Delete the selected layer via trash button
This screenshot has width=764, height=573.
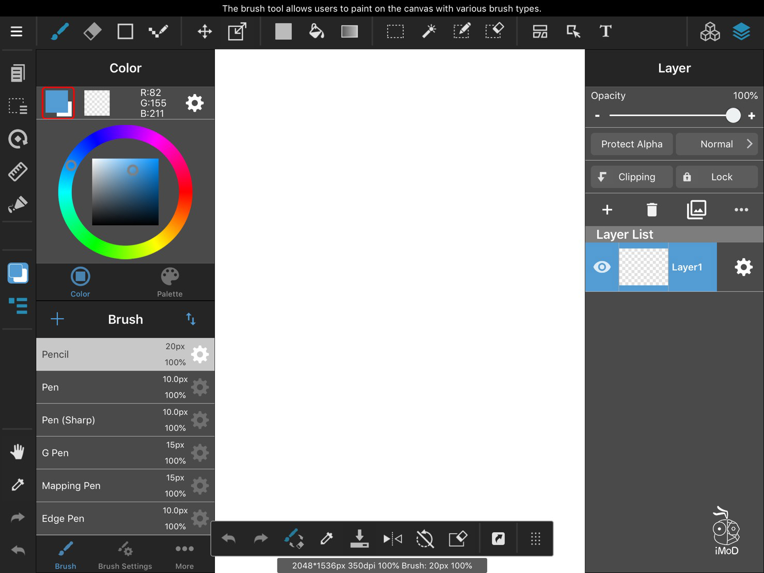pyautogui.click(x=651, y=210)
